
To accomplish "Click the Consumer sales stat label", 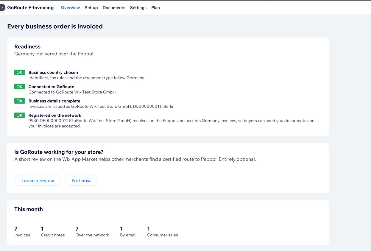I will (163, 235).
